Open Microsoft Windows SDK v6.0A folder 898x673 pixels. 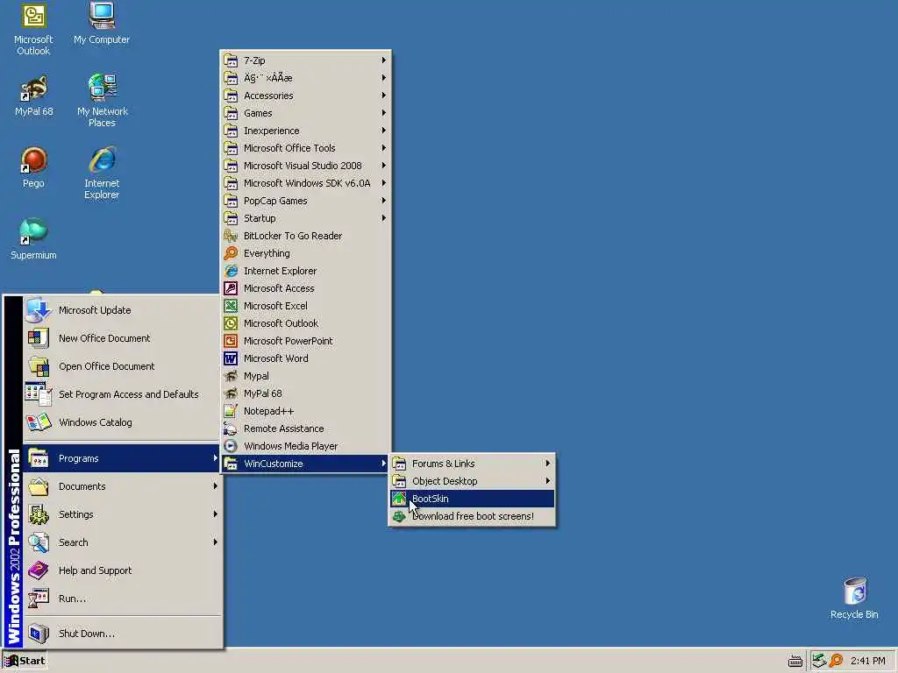tap(306, 183)
